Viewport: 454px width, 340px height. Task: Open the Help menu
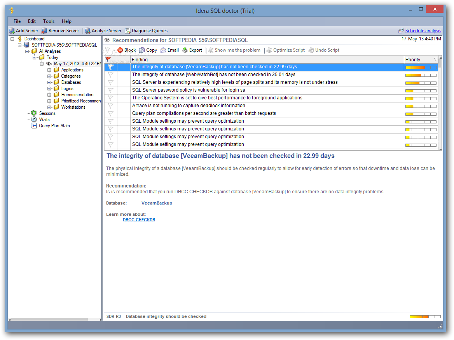point(66,21)
